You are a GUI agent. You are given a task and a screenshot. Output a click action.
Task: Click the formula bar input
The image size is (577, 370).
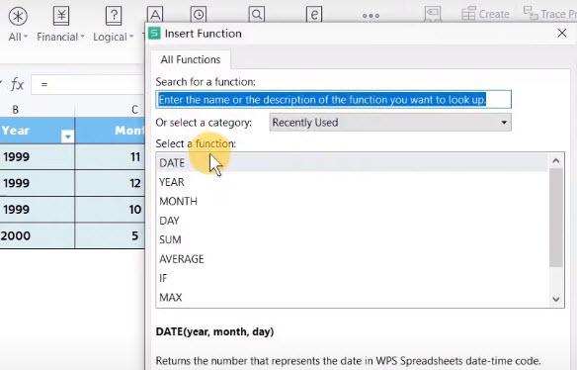88,84
